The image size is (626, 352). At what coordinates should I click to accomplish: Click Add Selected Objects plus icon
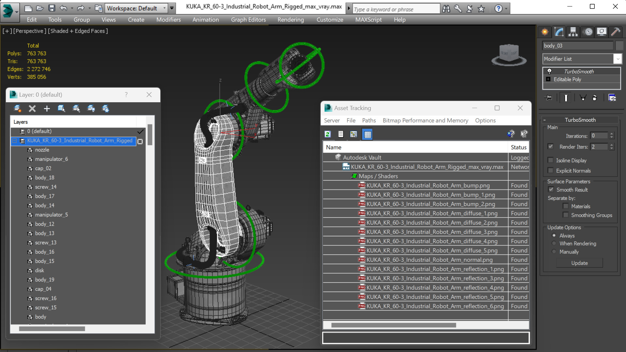click(47, 108)
